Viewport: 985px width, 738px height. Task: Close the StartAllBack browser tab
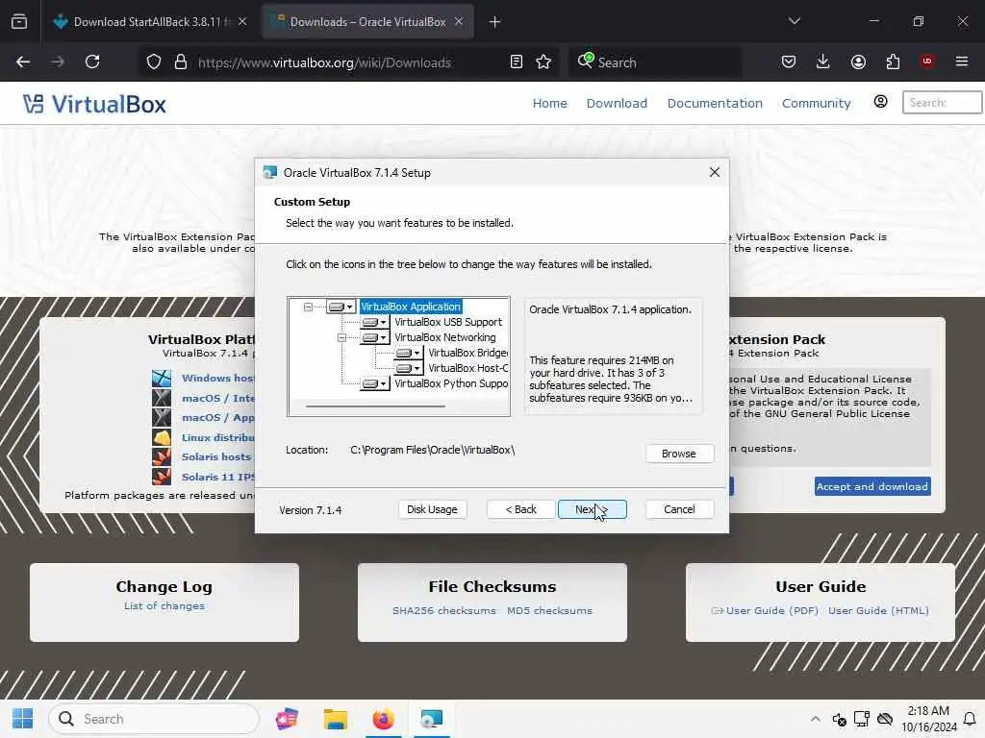pos(242,22)
